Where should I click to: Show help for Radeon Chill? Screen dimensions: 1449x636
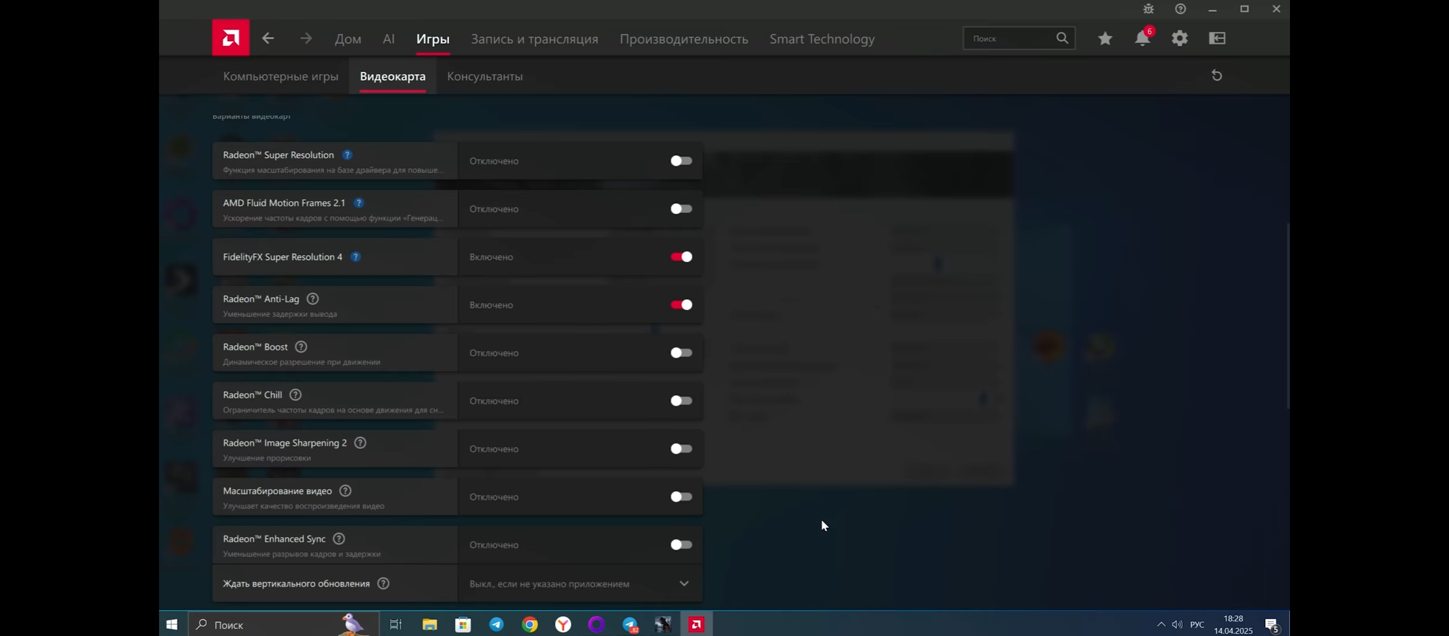coord(296,395)
